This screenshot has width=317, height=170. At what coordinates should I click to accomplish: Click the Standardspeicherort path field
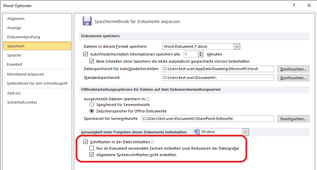coord(218,78)
